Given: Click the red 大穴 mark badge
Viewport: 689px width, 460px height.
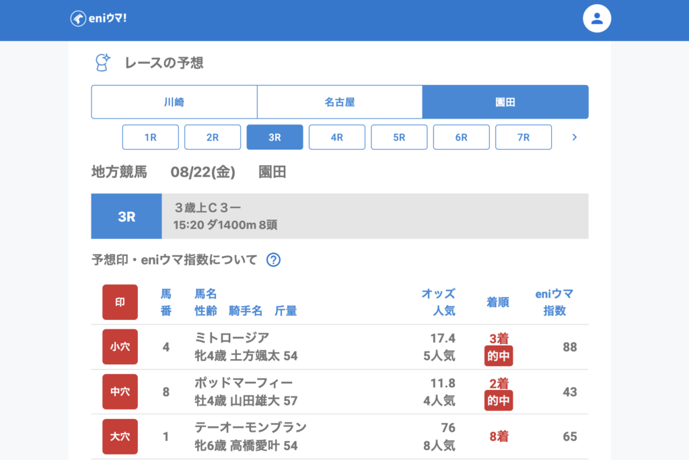Looking at the screenshot, I should [120, 436].
